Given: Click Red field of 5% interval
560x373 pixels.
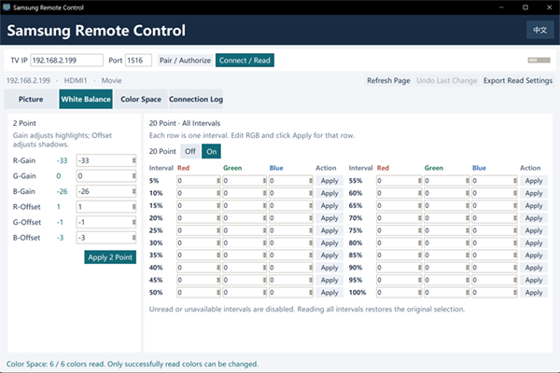Looking at the screenshot, I should [x=199, y=181].
